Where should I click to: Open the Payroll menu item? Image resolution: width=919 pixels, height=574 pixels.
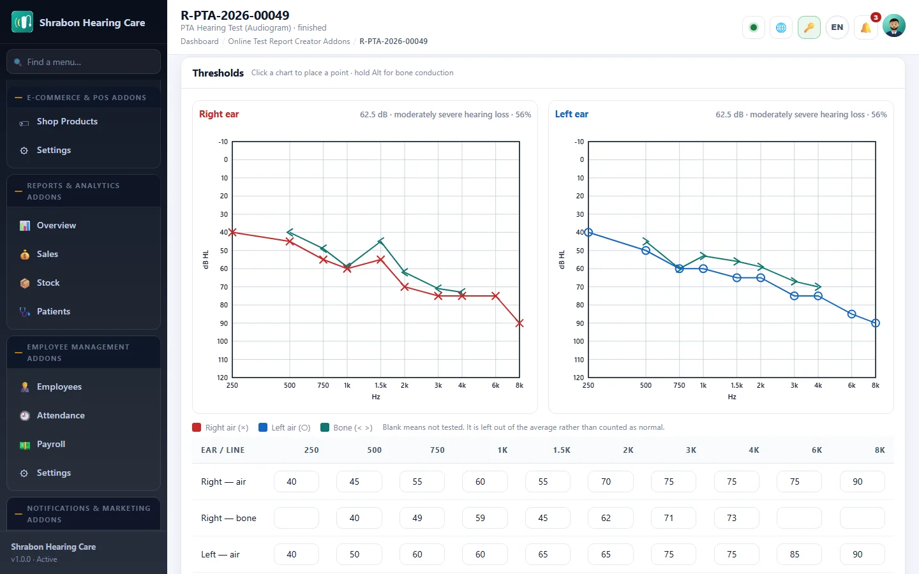pos(84,445)
